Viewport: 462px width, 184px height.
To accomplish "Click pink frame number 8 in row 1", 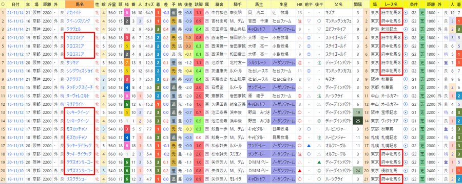I will (x=127, y=13).
